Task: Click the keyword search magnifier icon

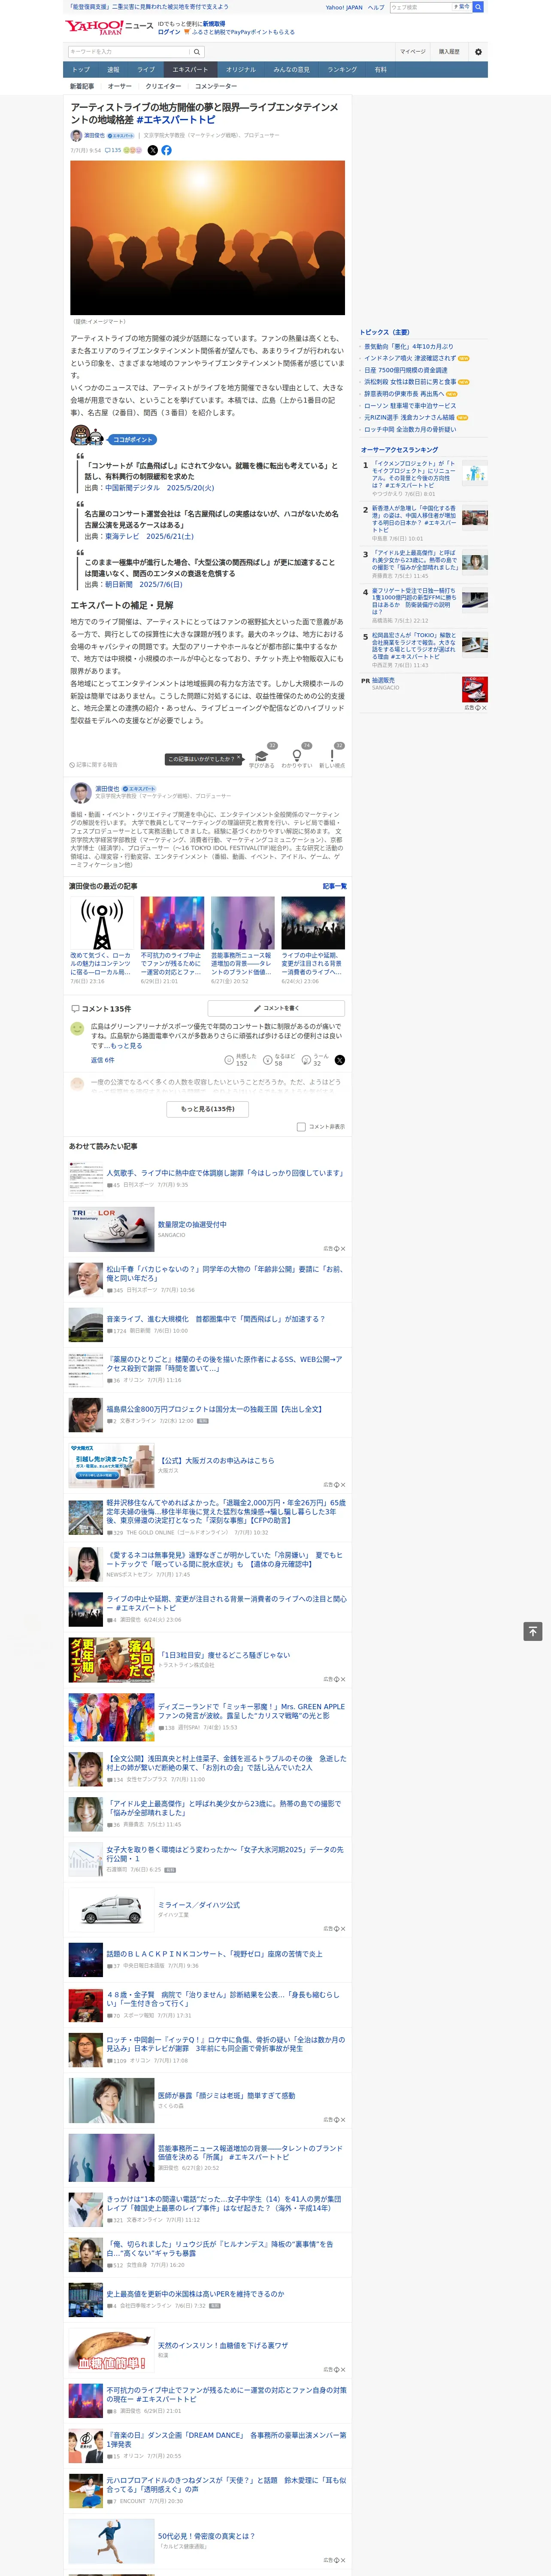Action: click(197, 52)
